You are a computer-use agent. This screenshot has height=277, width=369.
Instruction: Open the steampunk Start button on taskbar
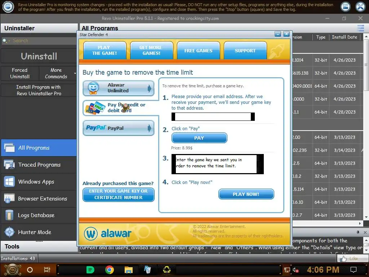(x=13, y=270)
